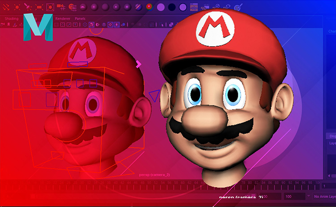The width and height of the screenshot is (336, 207).
Task: Select the rainbow ramp shader sphere
Action: [150, 7]
